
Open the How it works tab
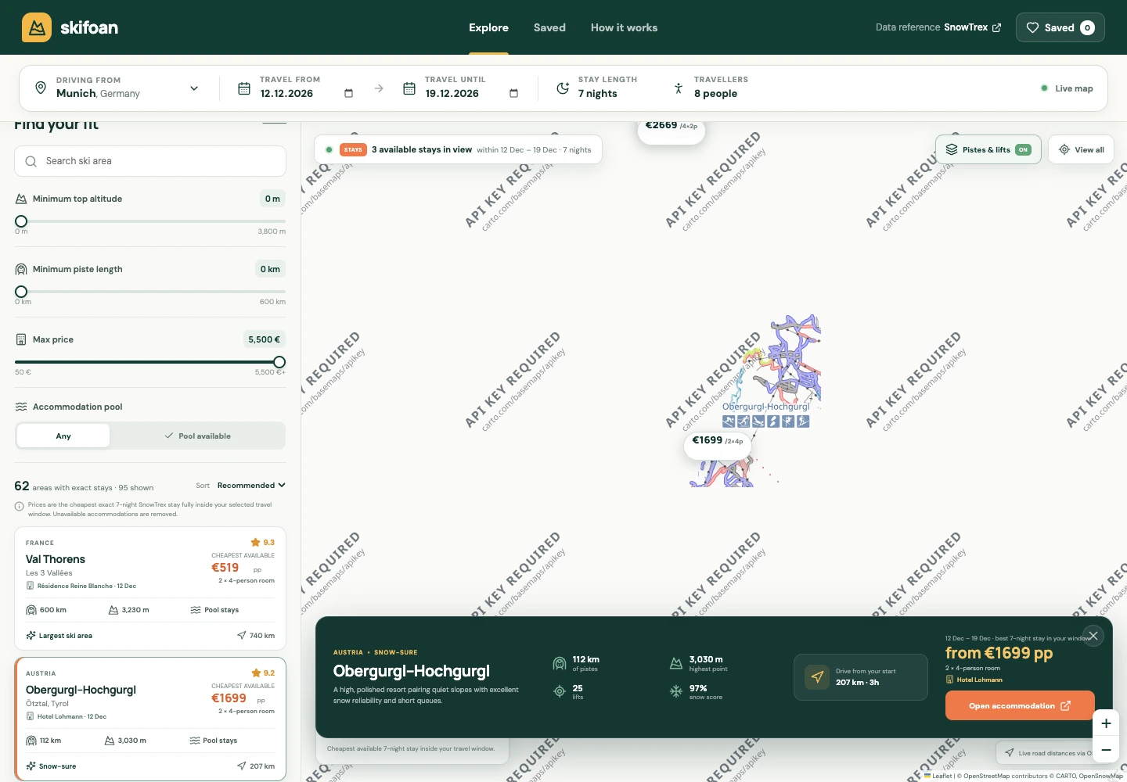[624, 27]
